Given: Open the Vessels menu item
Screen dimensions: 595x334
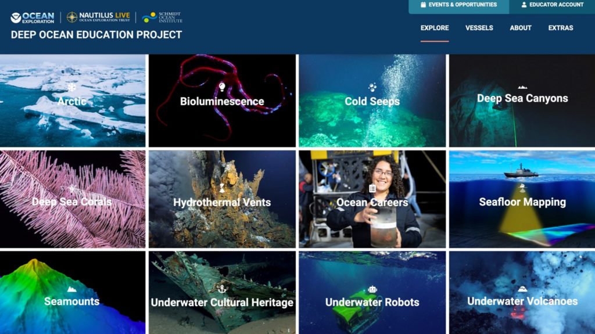Looking at the screenshot, I should (x=479, y=28).
